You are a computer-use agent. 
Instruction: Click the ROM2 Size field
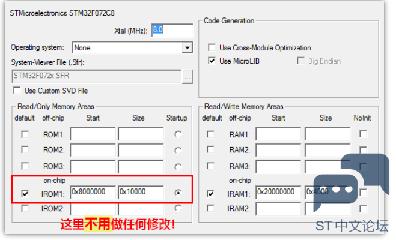[x=141, y=150]
